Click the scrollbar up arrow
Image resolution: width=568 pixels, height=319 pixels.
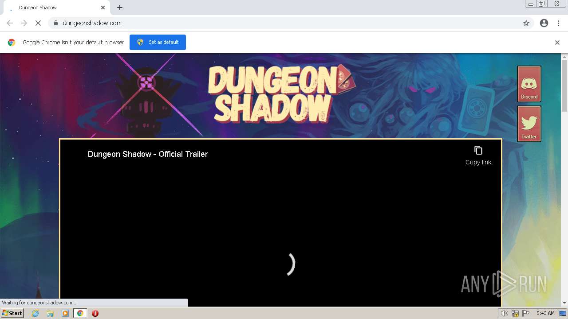(x=564, y=57)
